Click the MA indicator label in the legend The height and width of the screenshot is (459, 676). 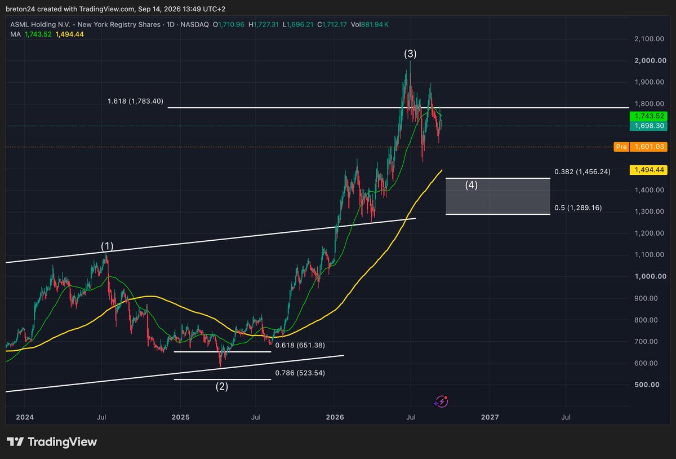coord(15,34)
